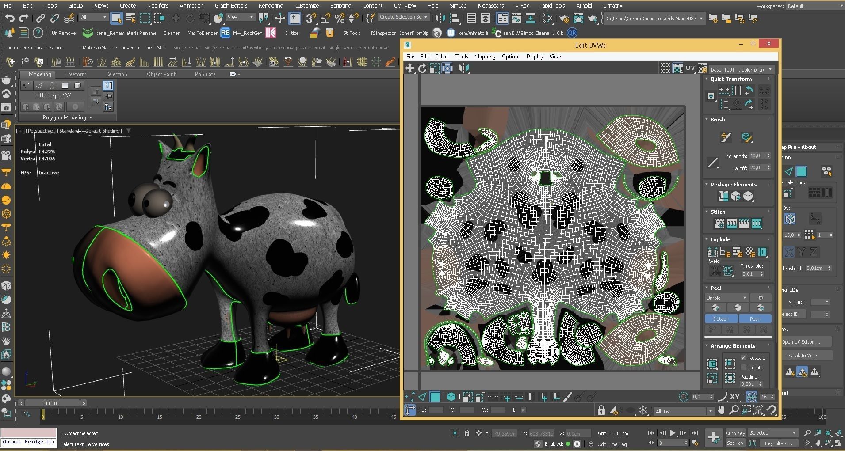Click the large Set Keys plus-key icon

pos(713,438)
